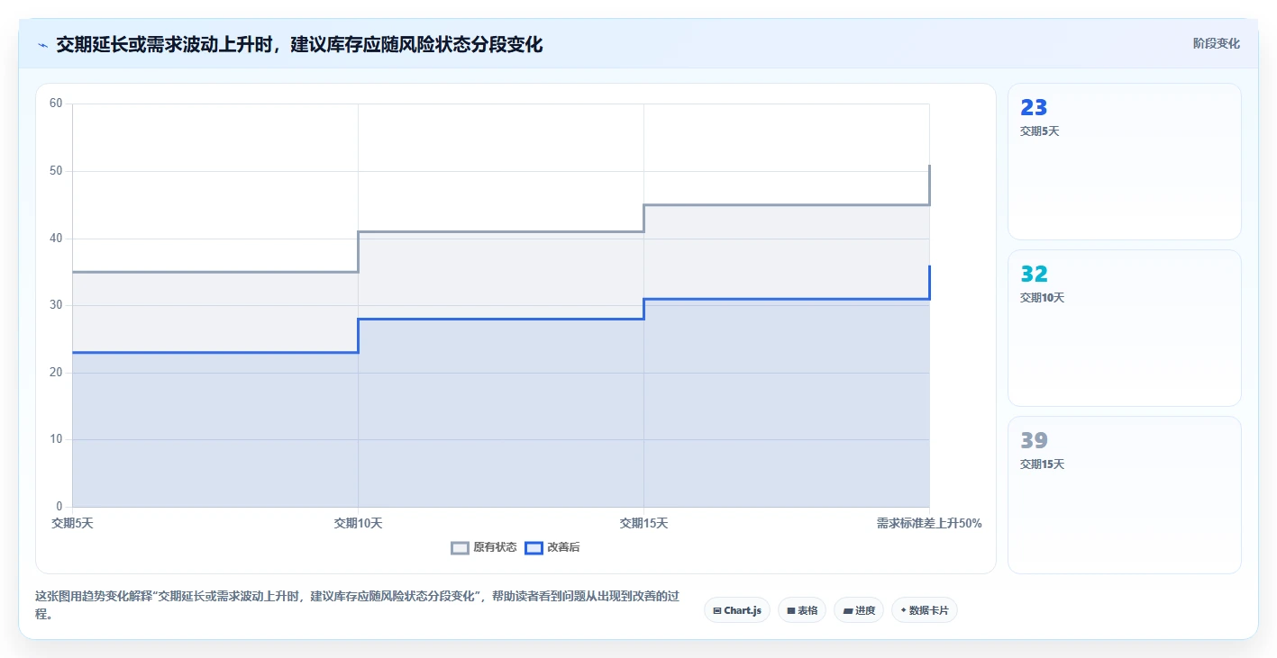Click the y-axis label 60
This screenshot has width=1277, height=658.
[x=56, y=104]
